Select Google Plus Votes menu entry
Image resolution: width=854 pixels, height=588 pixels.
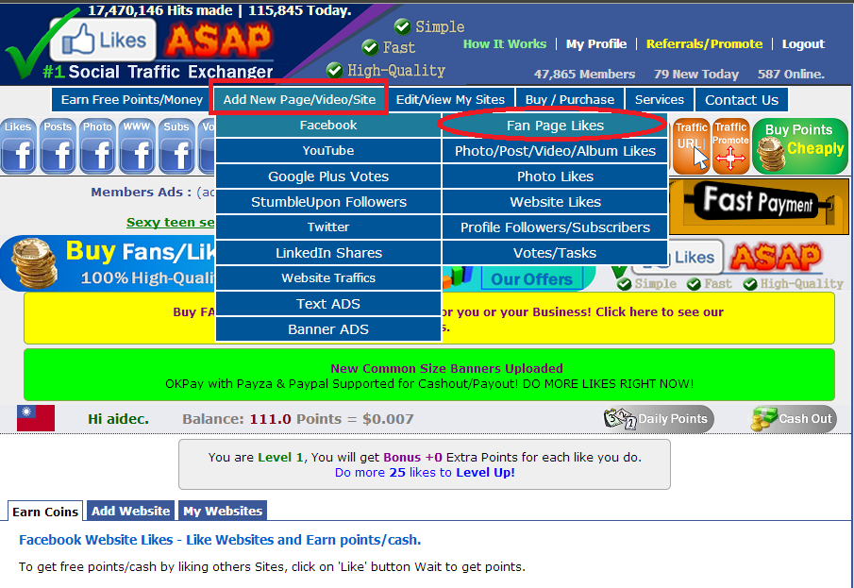(328, 176)
